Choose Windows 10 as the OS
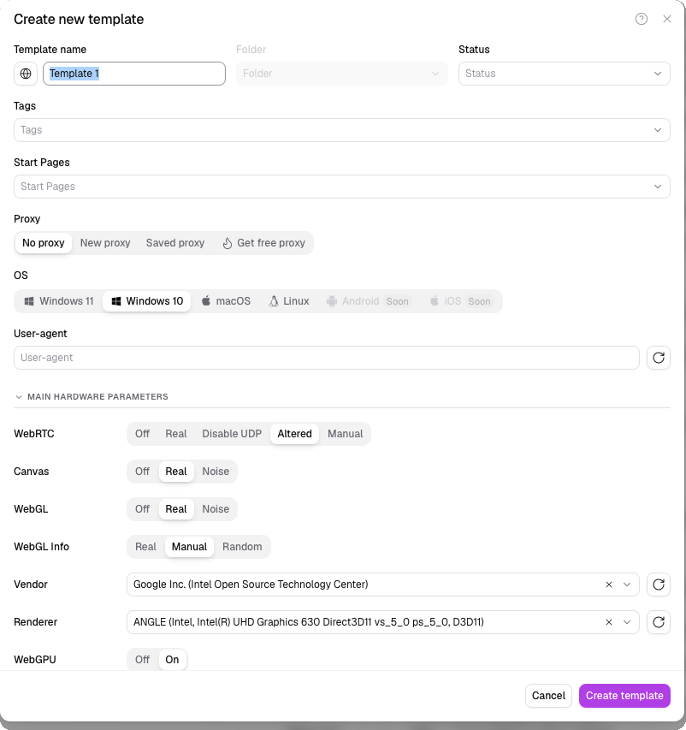 (x=147, y=301)
